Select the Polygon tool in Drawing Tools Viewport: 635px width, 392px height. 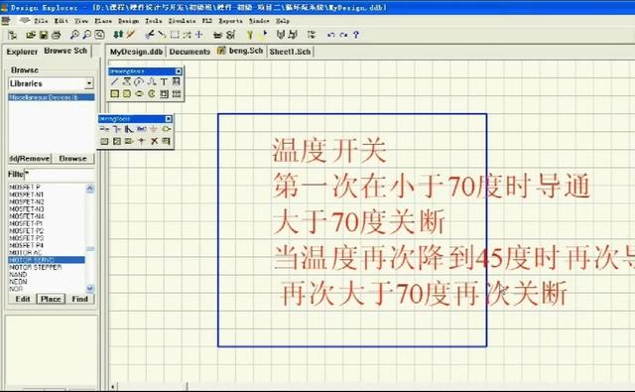127,81
